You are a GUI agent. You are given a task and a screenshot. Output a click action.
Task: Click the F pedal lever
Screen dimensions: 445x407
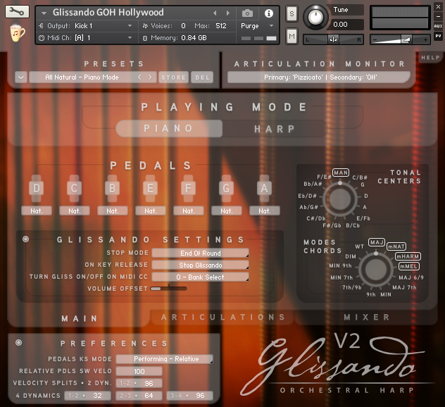(x=188, y=188)
